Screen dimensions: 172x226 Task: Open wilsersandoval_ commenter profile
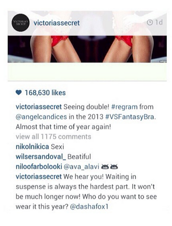tap(41, 157)
